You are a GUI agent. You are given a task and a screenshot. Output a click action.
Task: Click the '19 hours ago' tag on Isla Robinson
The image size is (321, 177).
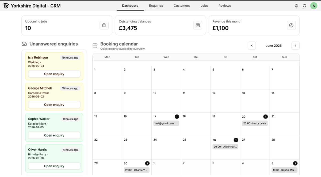[x=70, y=57]
